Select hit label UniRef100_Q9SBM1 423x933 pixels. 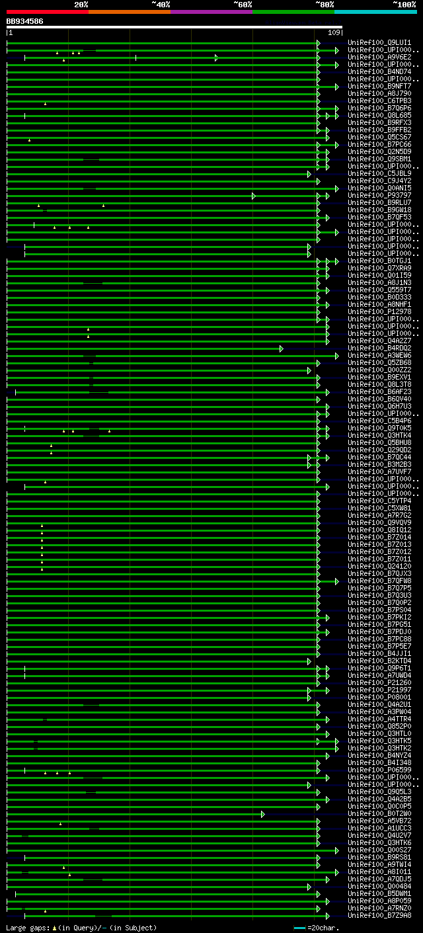click(x=379, y=159)
